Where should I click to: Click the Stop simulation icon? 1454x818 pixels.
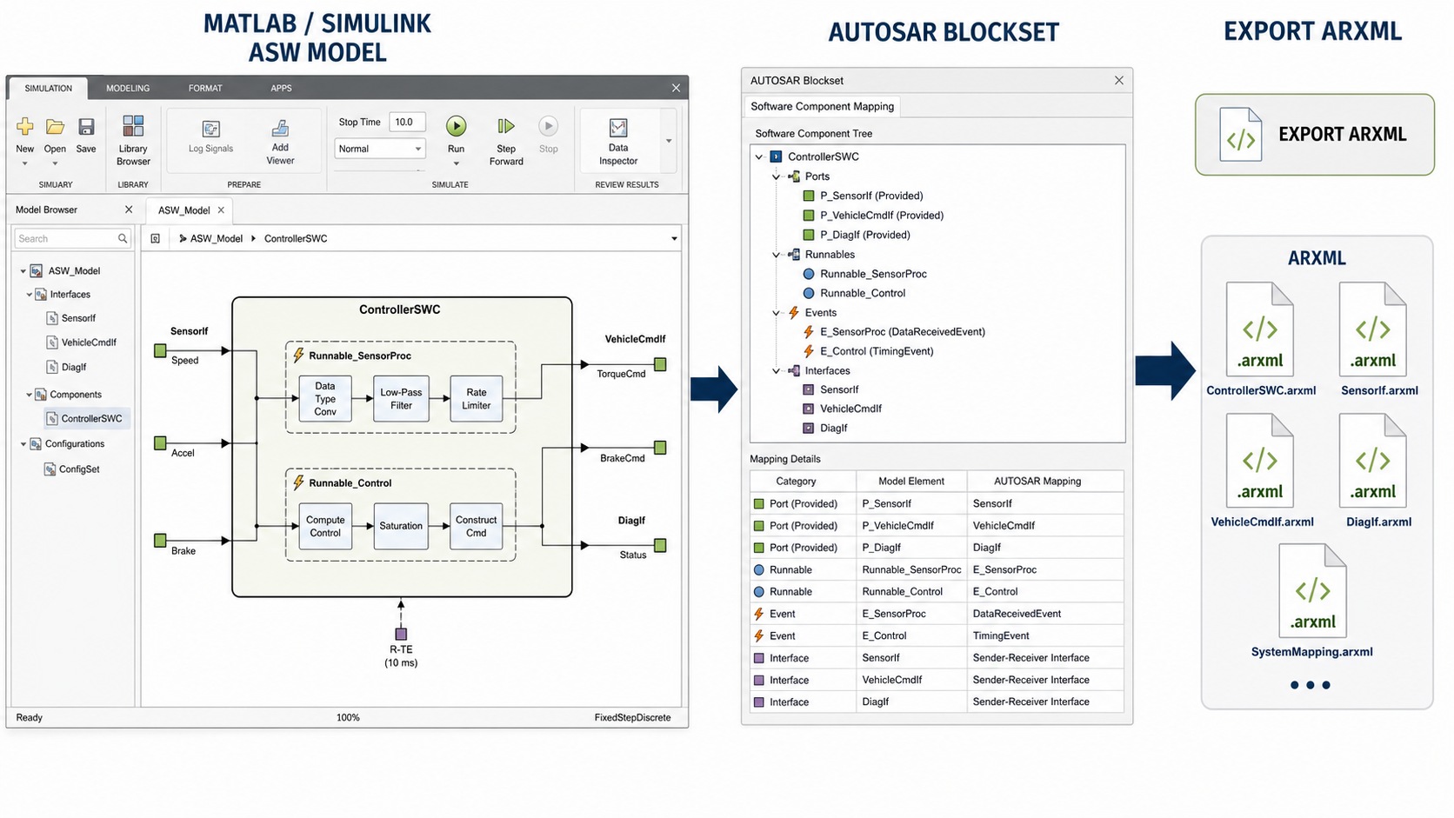tap(548, 126)
